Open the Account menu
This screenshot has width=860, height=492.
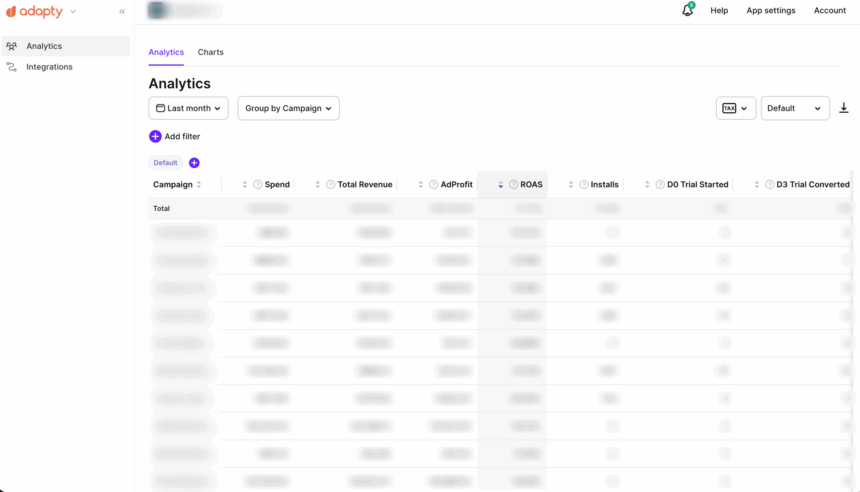(829, 10)
